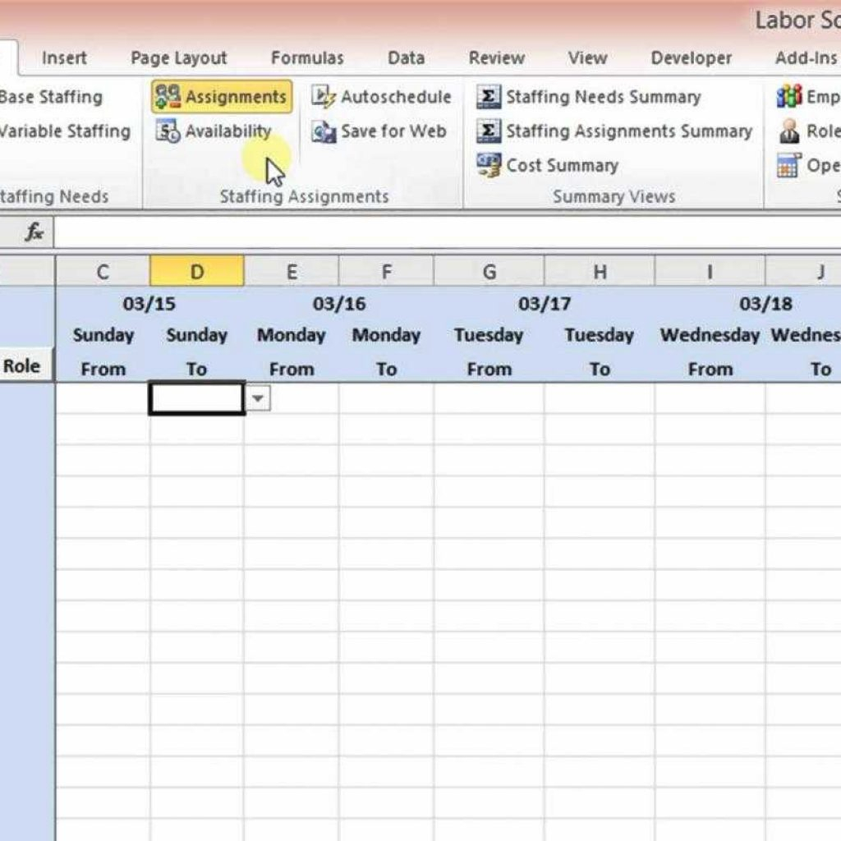This screenshot has width=841, height=841.
Task: Click the formula bar input field
Action: [447, 232]
